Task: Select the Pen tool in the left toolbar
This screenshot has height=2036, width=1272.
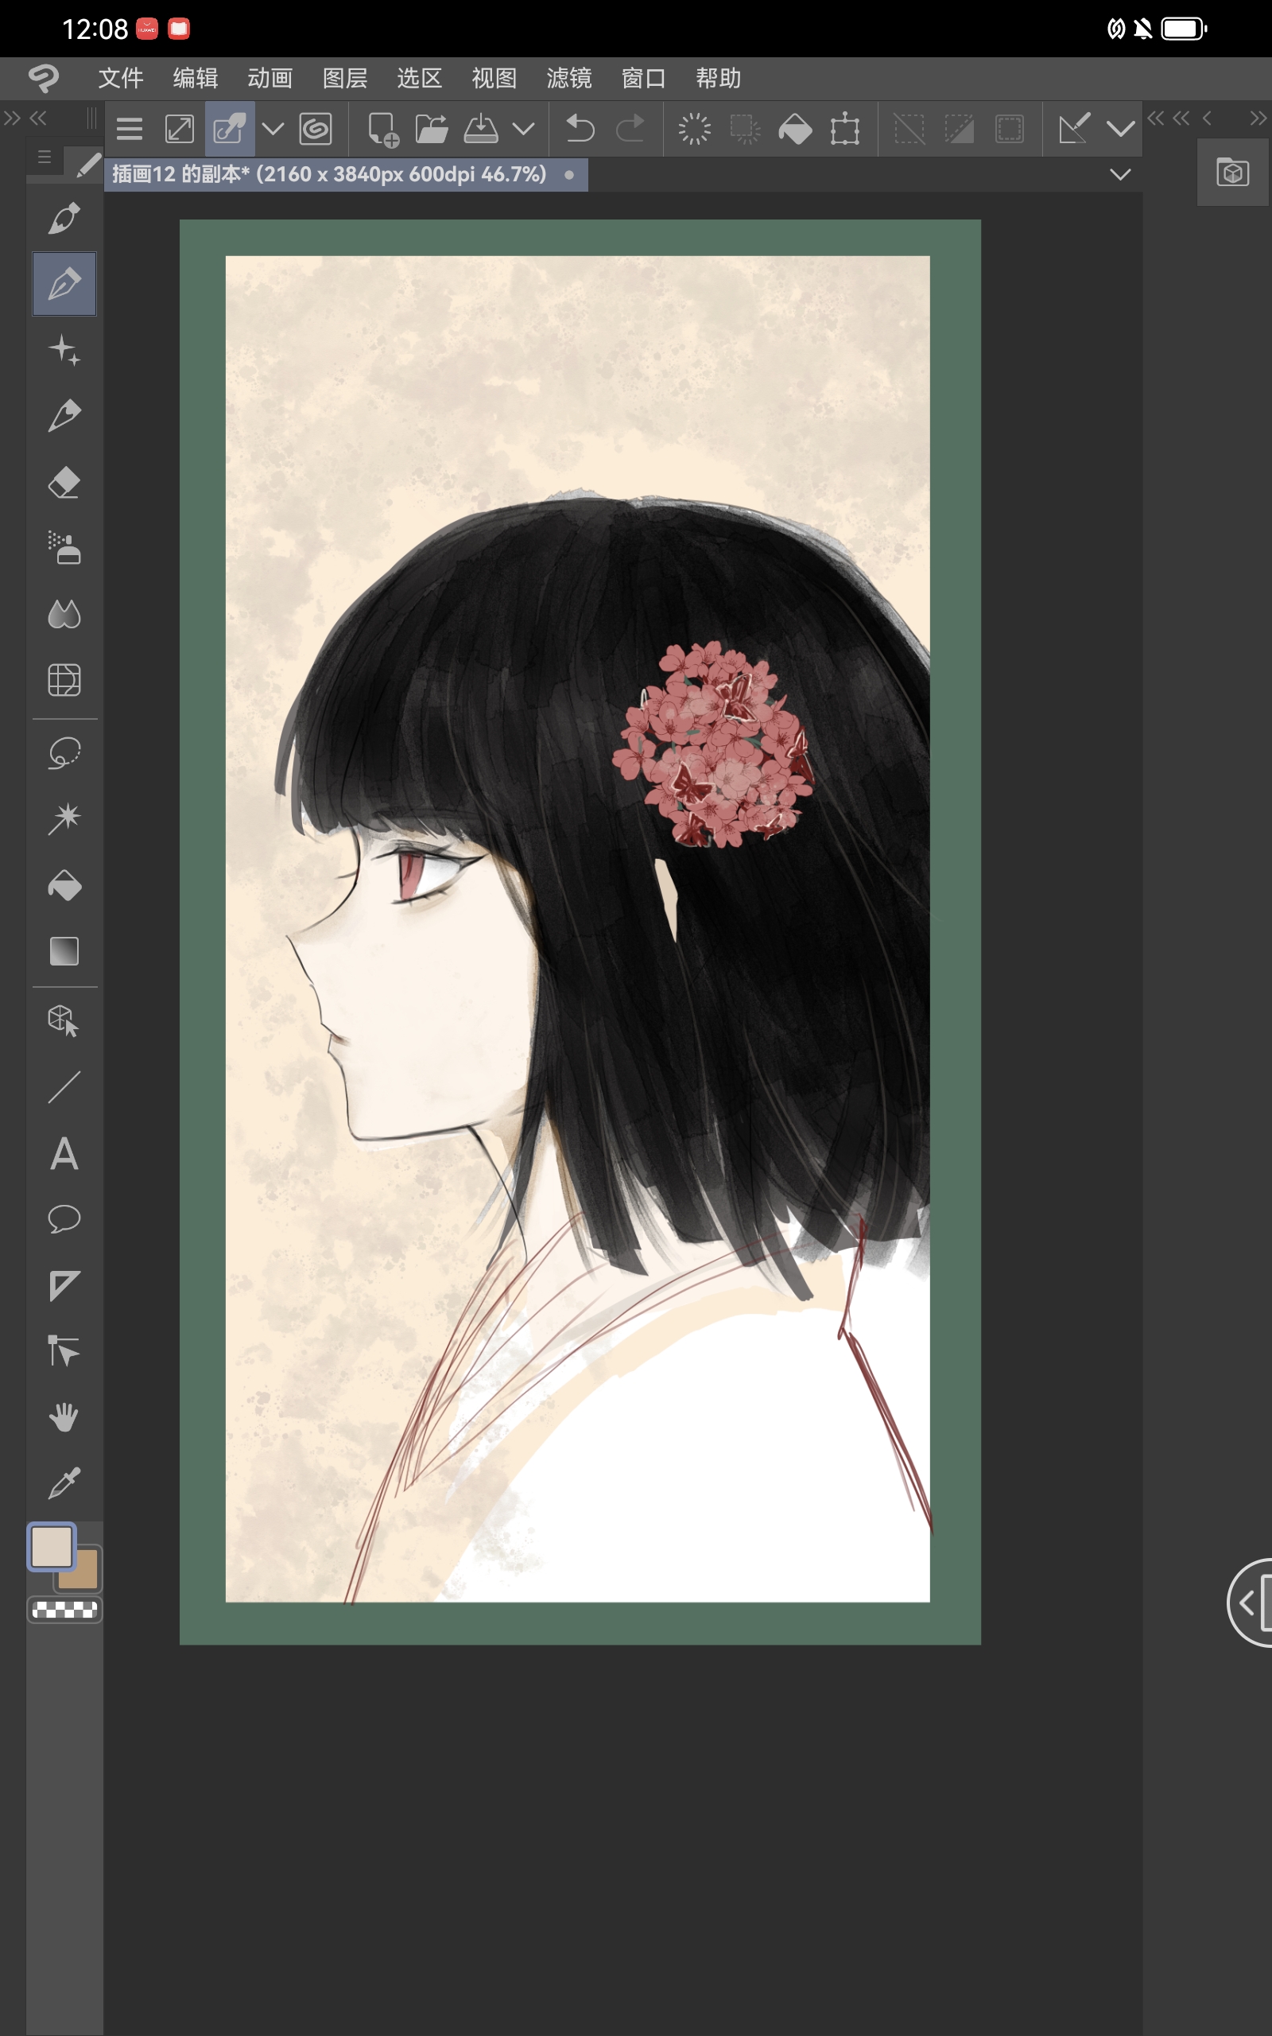Action: (x=64, y=219)
